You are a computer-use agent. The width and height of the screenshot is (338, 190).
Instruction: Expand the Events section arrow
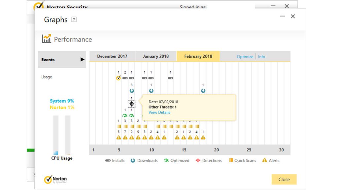[x=82, y=60]
